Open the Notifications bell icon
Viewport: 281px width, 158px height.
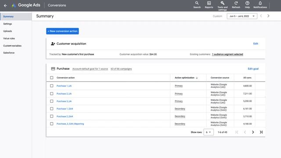(260, 3)
